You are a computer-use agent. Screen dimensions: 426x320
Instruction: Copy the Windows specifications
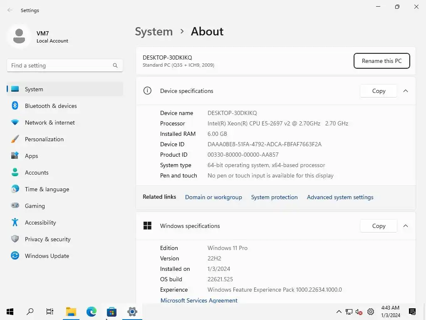(379, 226)
